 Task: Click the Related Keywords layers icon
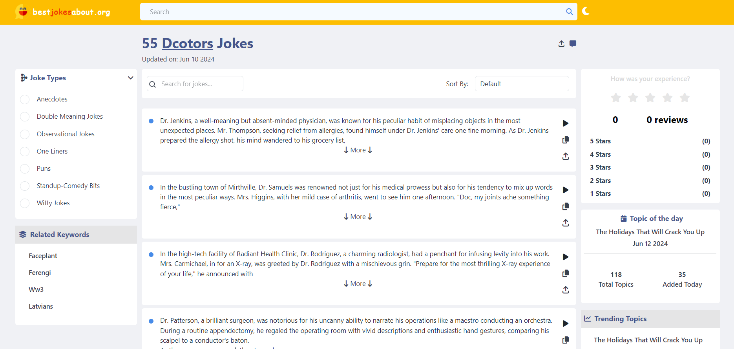coord(23,234)
